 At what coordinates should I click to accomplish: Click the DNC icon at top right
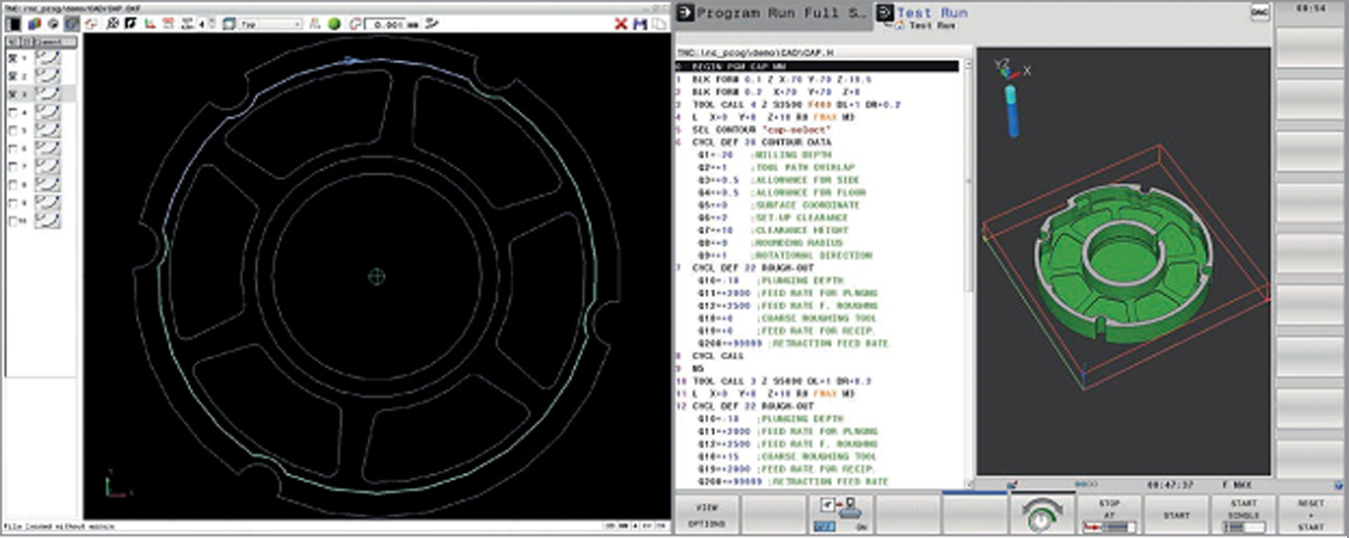(1259, 11)
